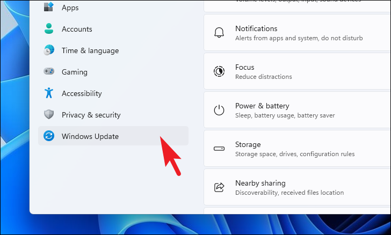Click the Focus timer circle icon

point(219,71)
